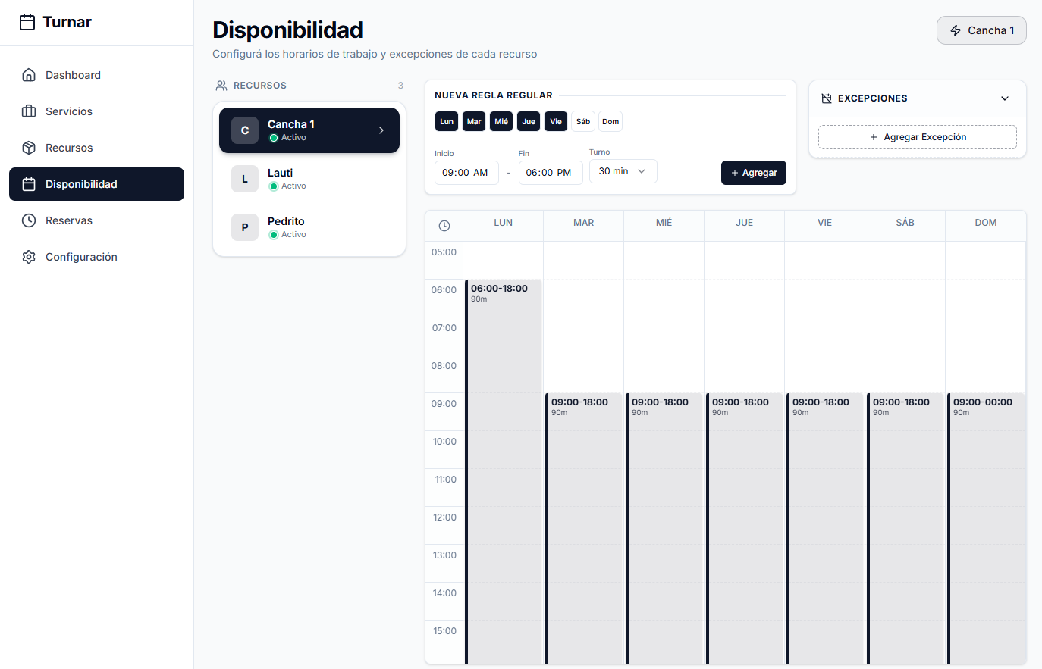Go to the Servicios section
This screenshot has height=669, width=1042.
point(69,111)
